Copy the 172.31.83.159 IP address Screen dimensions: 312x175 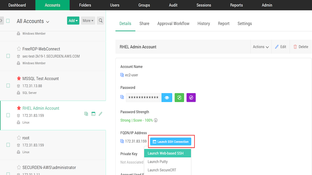click(122, 141)
